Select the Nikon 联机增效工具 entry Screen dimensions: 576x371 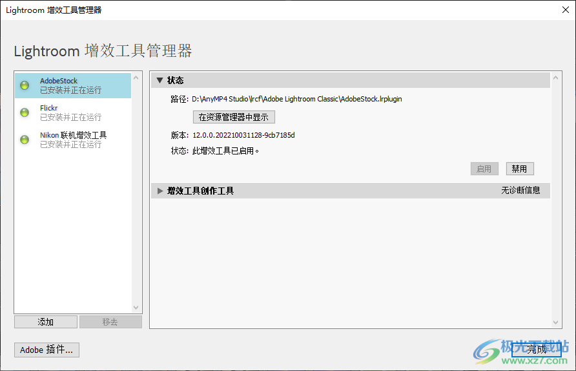click(73, 140)
